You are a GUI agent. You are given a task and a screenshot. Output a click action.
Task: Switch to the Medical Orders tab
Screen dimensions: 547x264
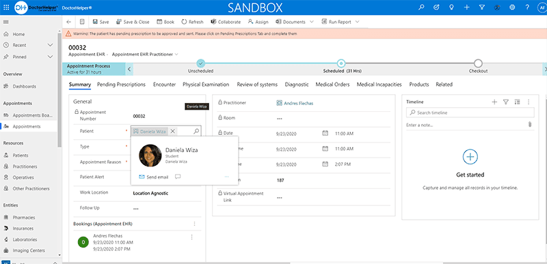(x=332, y=85)
